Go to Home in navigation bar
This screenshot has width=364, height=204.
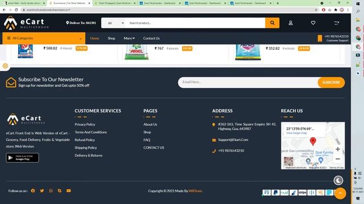coord(94,38)
